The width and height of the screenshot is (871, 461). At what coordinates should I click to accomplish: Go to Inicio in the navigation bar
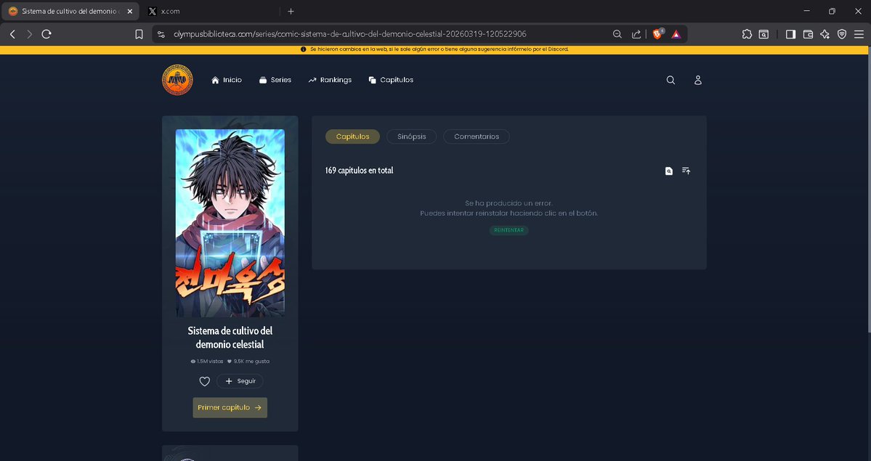(227, 80)
